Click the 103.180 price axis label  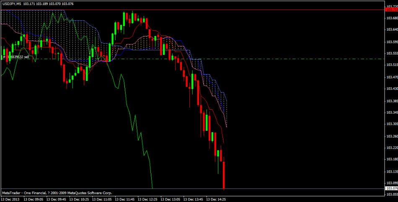click(x=391, y=159)
